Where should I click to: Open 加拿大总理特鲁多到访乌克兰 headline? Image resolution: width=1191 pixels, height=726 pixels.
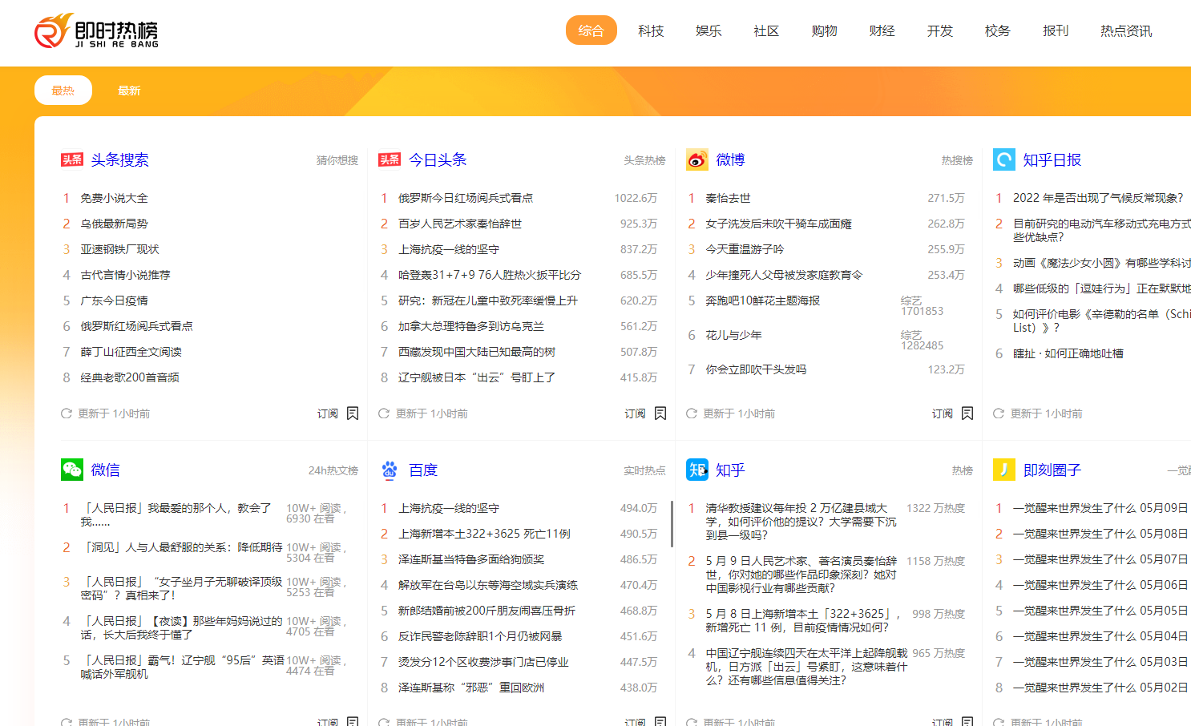coord(471,326)
